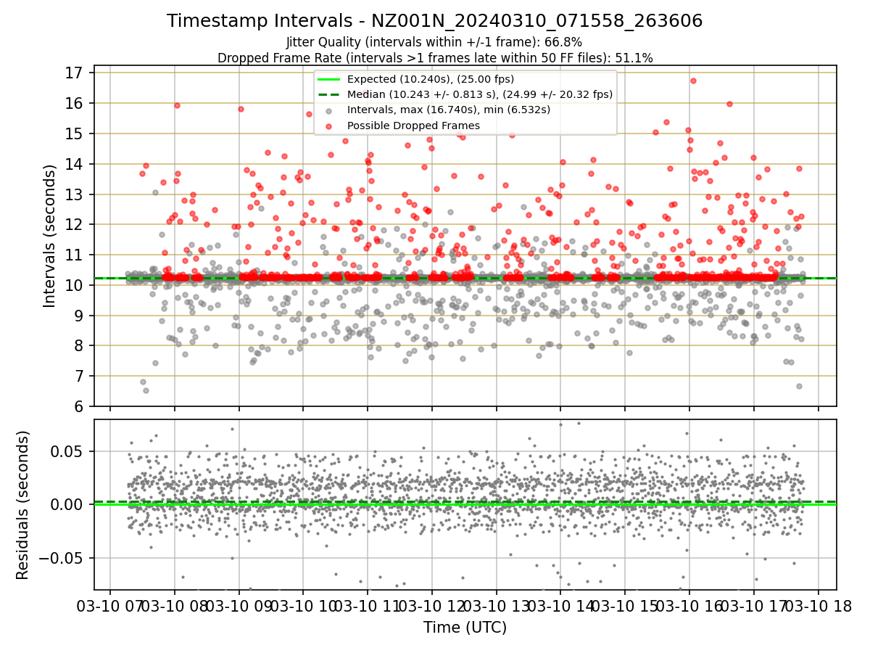Screen dimensions: 870x653
Task: Click x-axis tick label '03-10 09'
Action: tap(239, 607)
